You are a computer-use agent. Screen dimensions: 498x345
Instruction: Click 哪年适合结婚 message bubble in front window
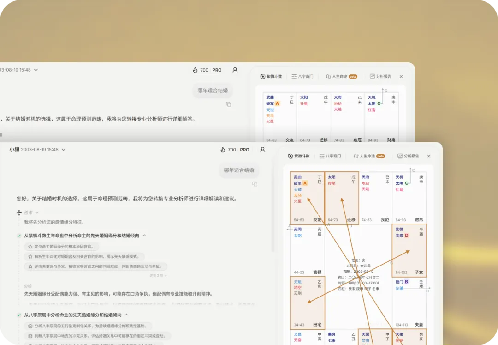[239, 170]
